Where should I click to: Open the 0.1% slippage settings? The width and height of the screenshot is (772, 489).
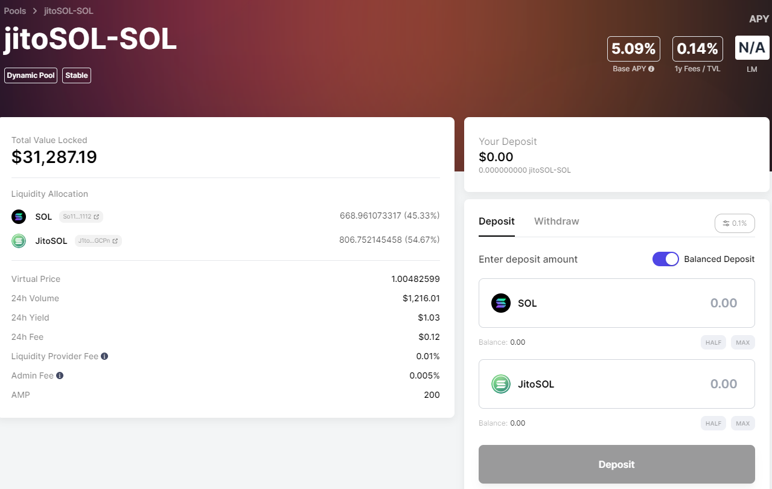pos(735,223)
